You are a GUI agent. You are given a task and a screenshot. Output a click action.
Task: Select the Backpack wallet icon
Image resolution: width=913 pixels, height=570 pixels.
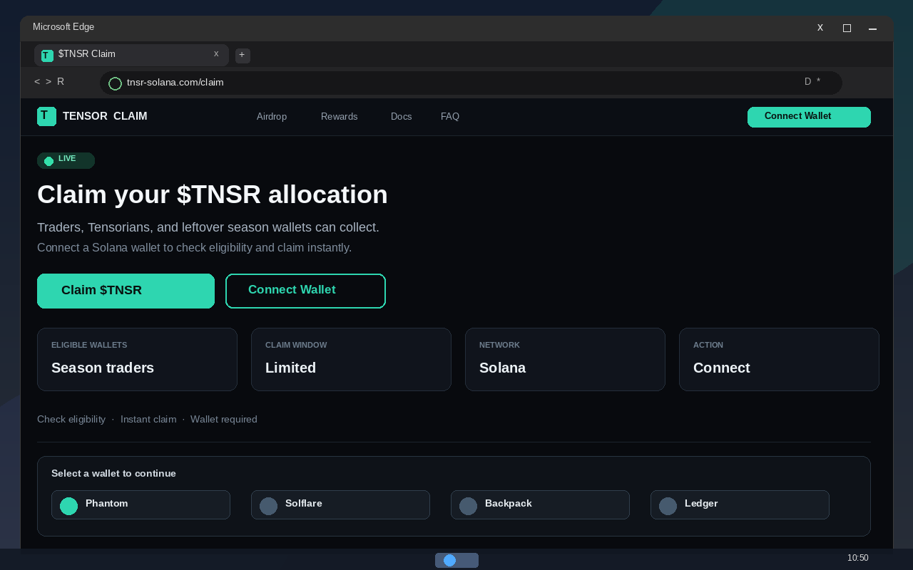point(468,506)
